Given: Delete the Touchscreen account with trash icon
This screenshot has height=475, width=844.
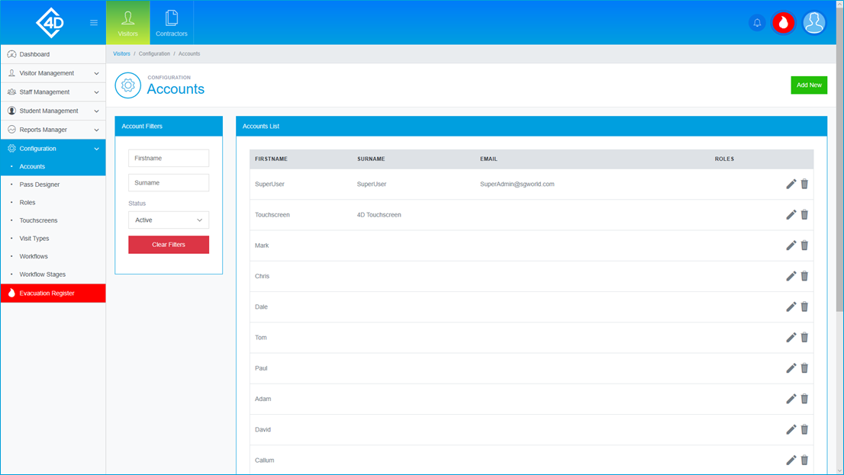Looking at the screenshot, I should pyautogui.click(x=804, y=215).
